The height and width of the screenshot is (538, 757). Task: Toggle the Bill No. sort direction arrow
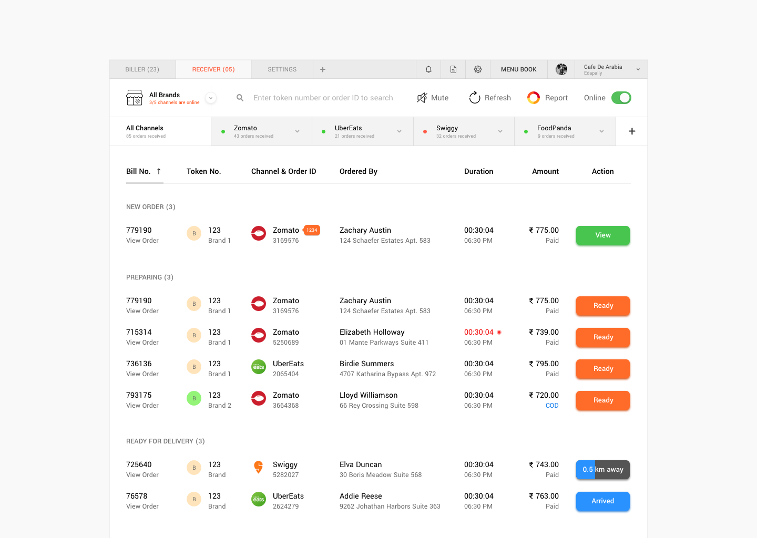tap(159, 171)
